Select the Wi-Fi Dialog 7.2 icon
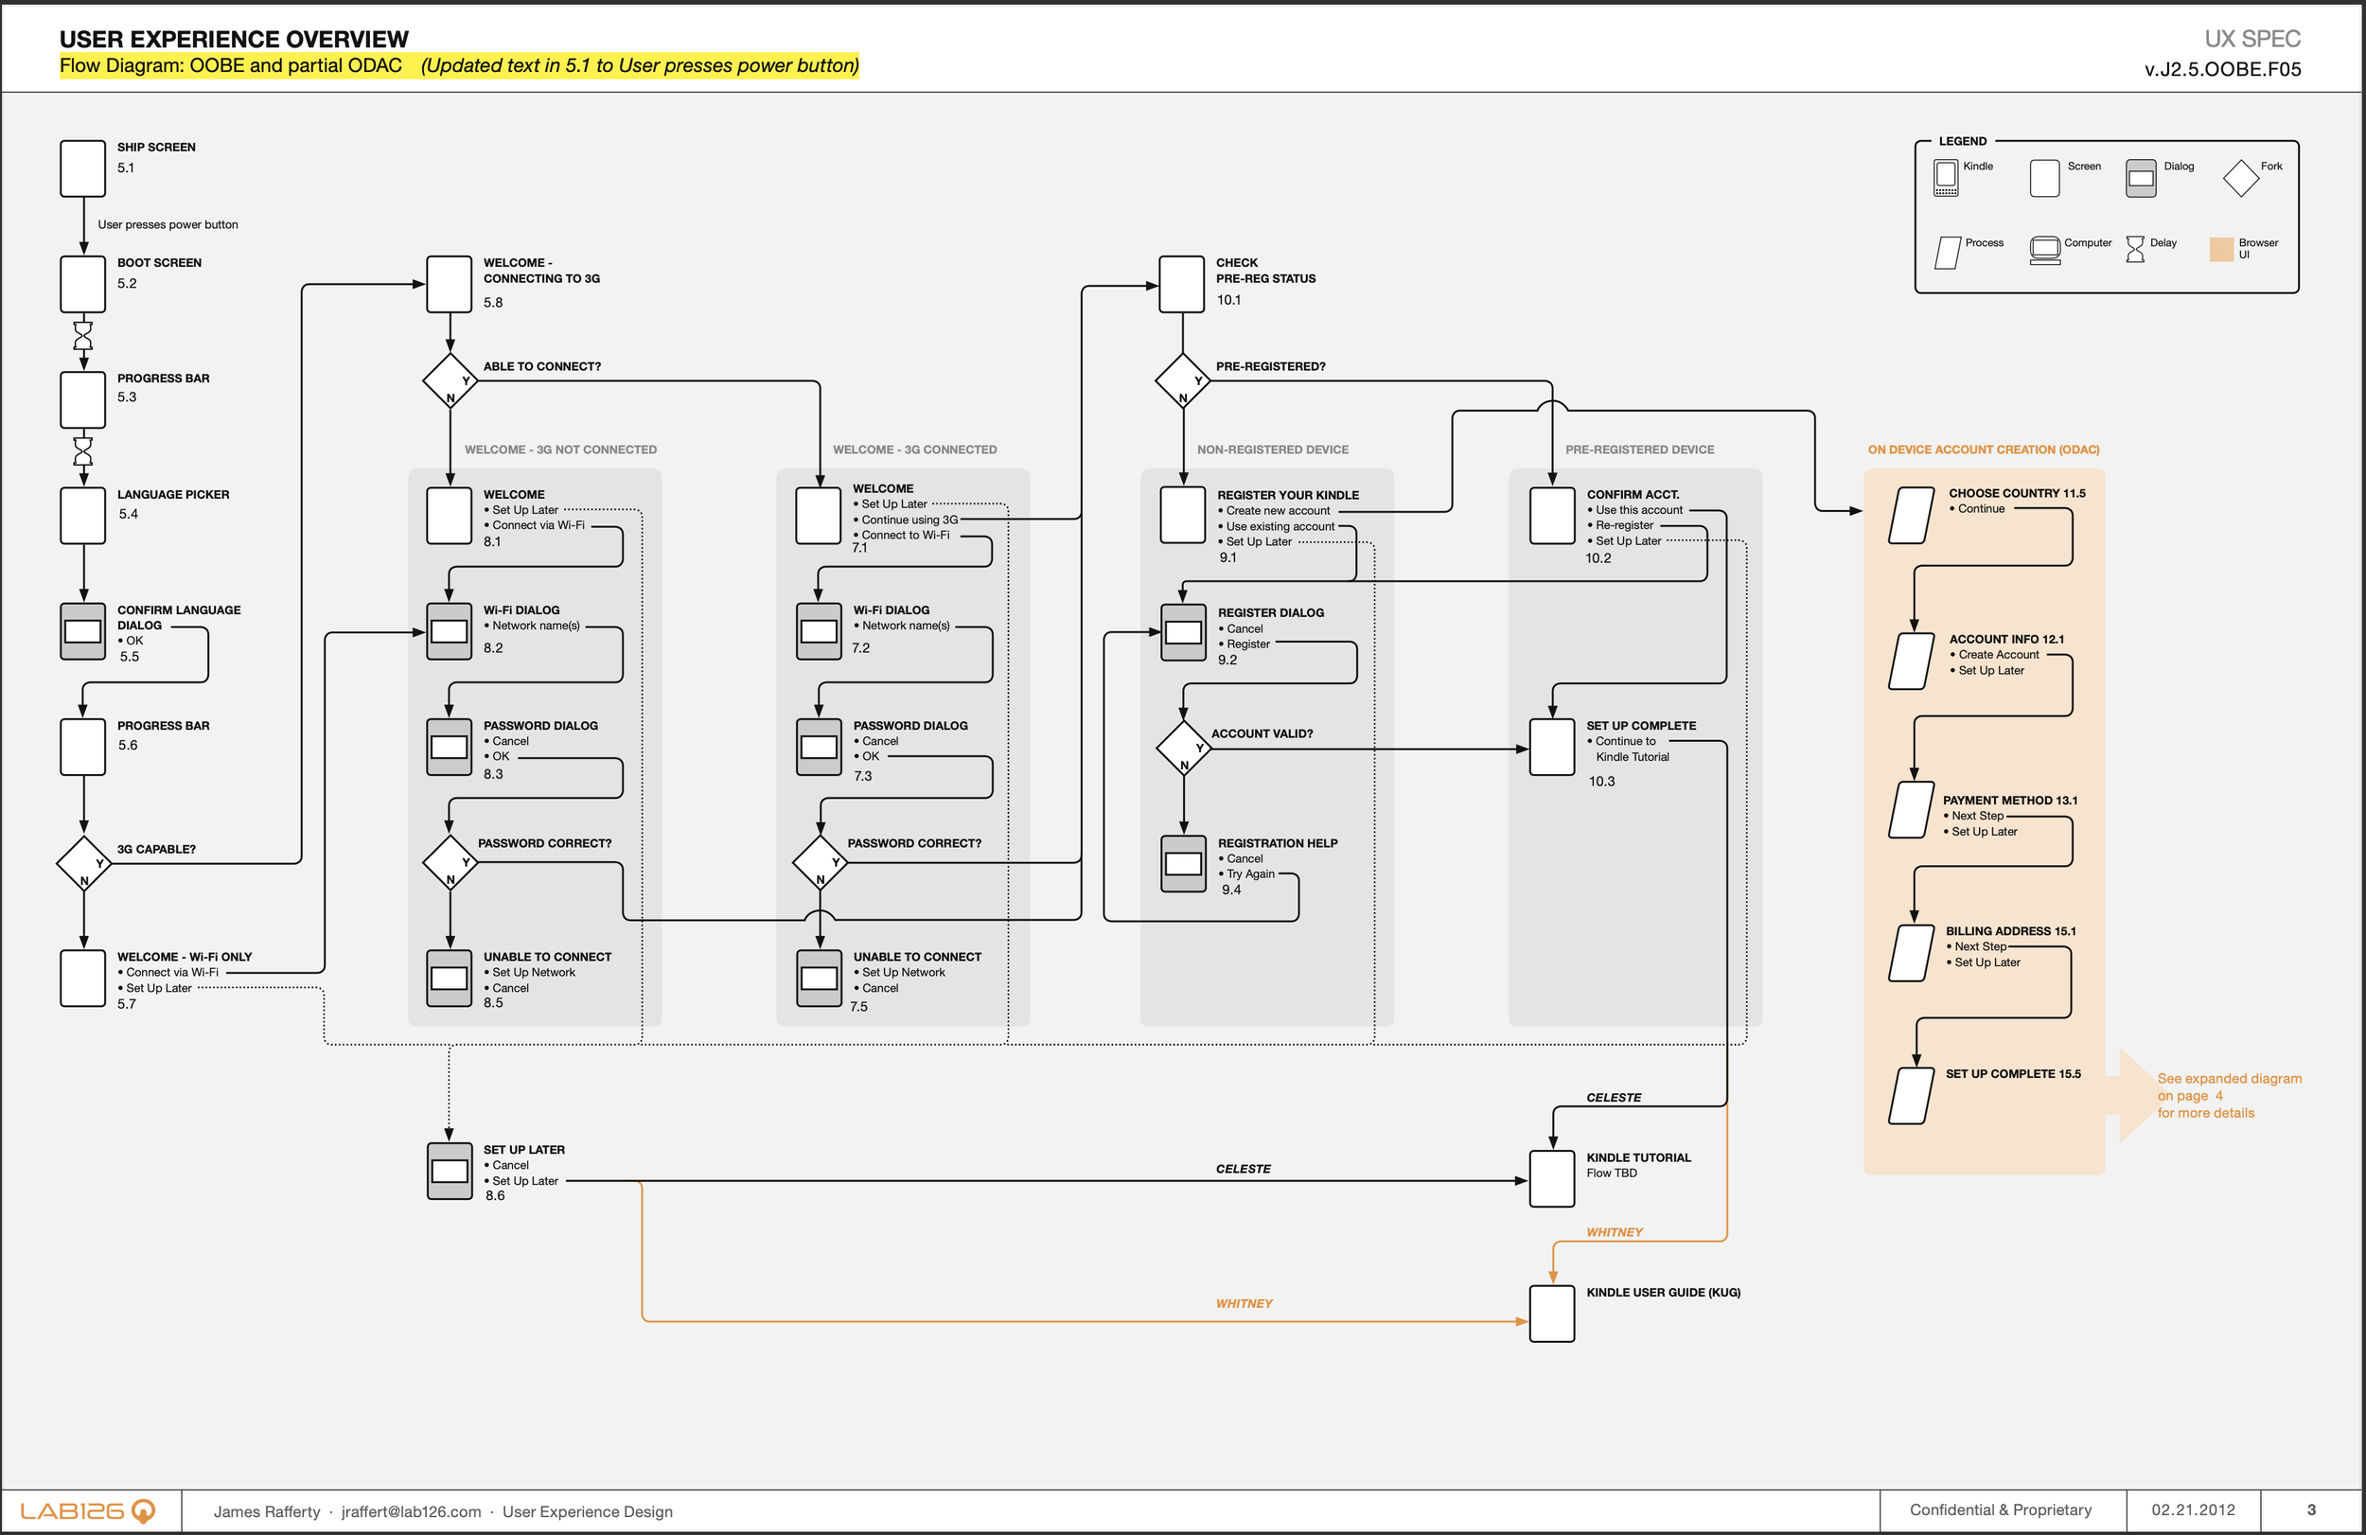 [820, 631]
